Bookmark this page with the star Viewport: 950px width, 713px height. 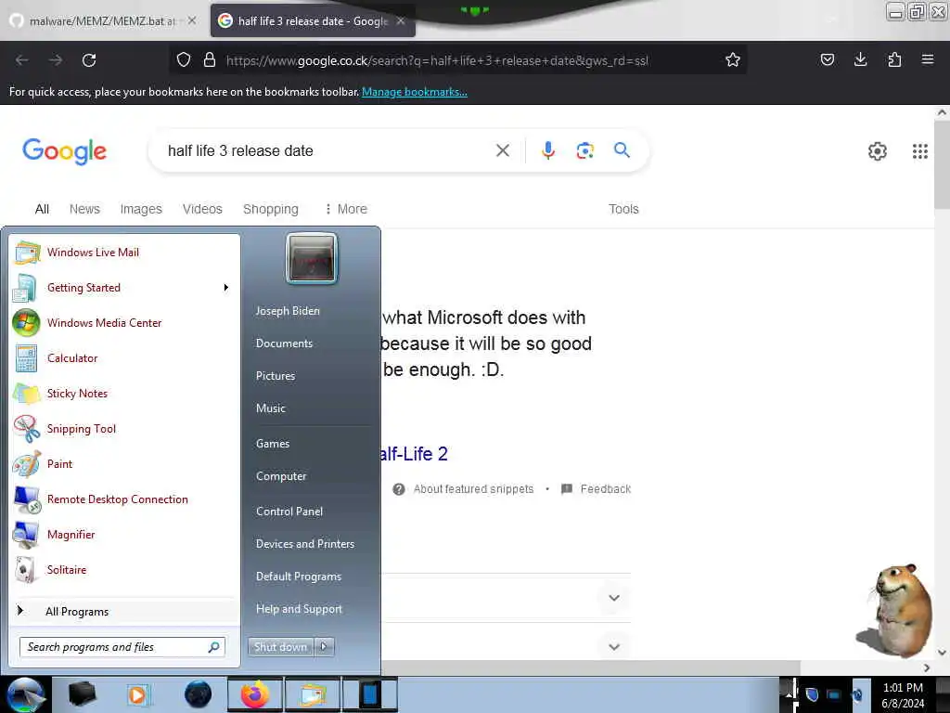coord(733,59)
